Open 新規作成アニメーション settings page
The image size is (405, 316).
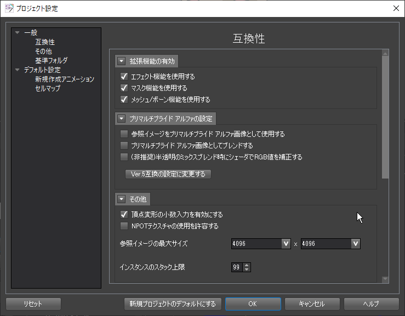click(x=65, y=79)
